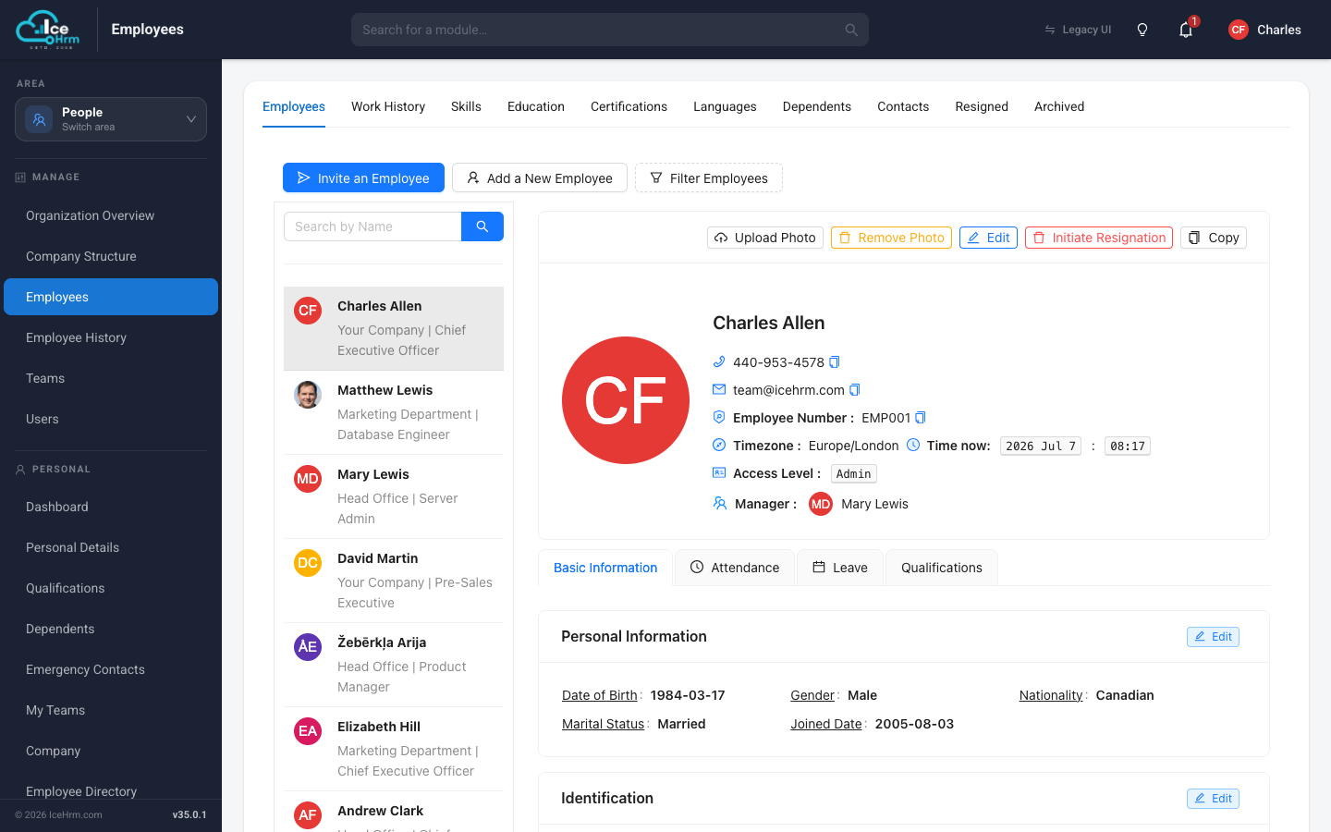Open the Contacts tab
The height and width of the screenshot is (832, 1331).
tap(903, 106)
